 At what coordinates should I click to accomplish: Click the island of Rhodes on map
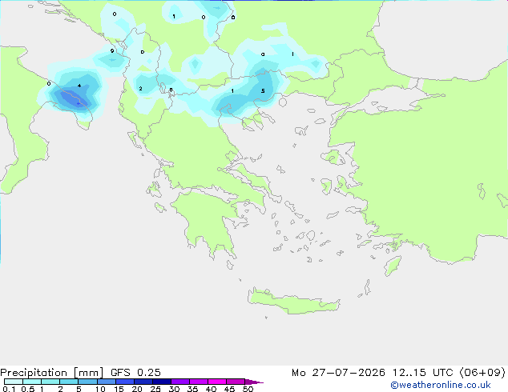[x=393, y=266]
